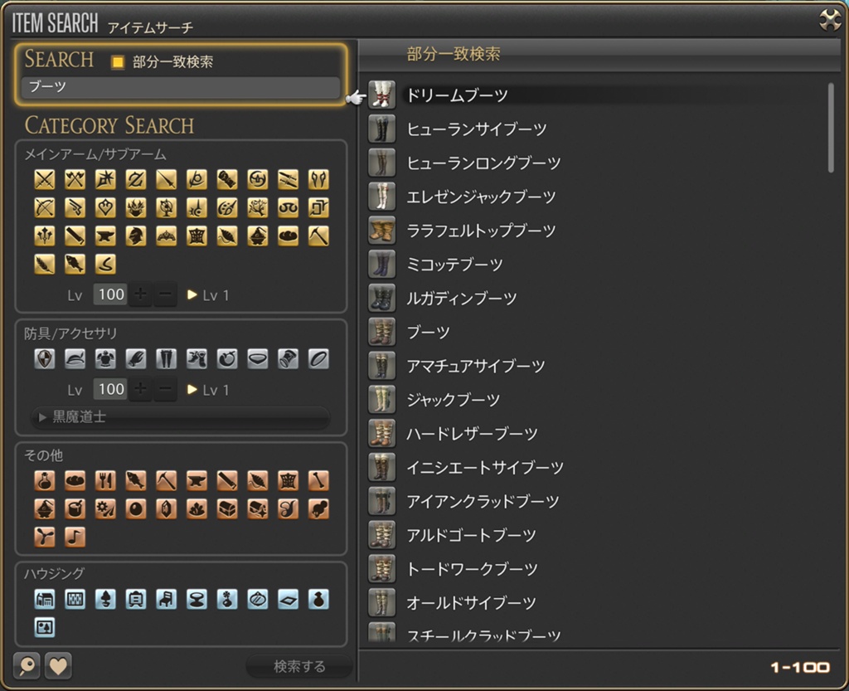Viewport: 849px width, 691px height.
Task: Toggle the 部分一致検索 checkbox
Action: 119,62
